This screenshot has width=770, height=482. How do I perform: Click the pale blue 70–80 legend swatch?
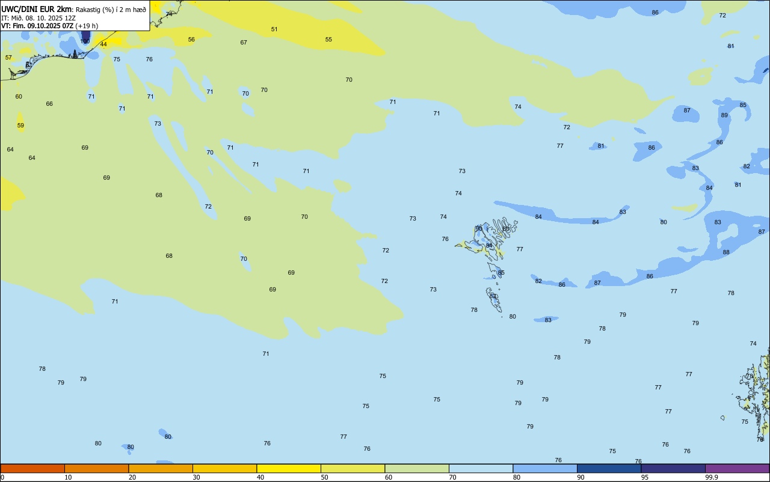click(481, 468)
